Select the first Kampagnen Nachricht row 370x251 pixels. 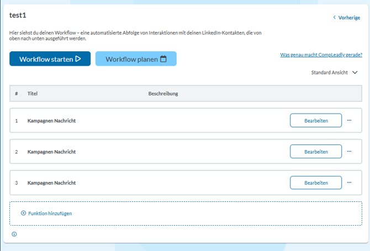52,121
